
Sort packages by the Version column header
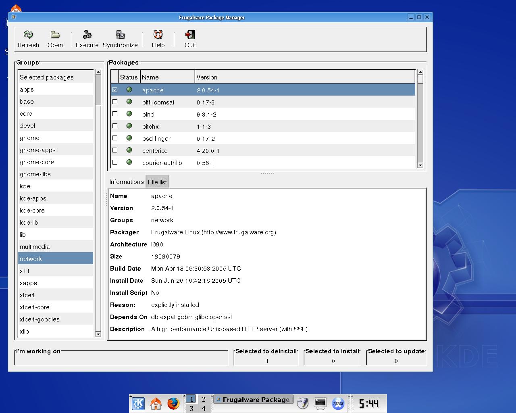[x=305, y=77]
